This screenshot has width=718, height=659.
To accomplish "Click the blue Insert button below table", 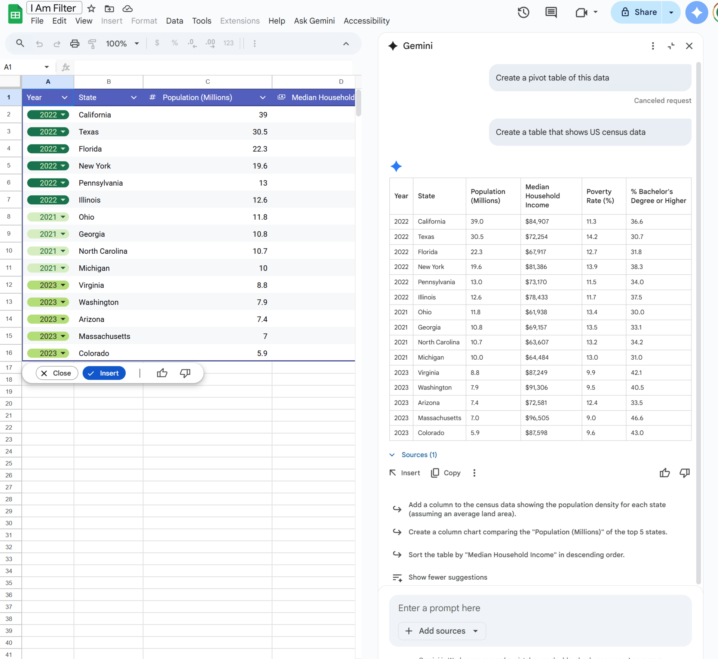I will pyautogui.click(x=104, y=373).
